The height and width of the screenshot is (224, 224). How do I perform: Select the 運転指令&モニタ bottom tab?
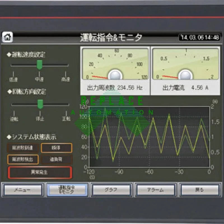pyautogui.click(x=67, y=190)
